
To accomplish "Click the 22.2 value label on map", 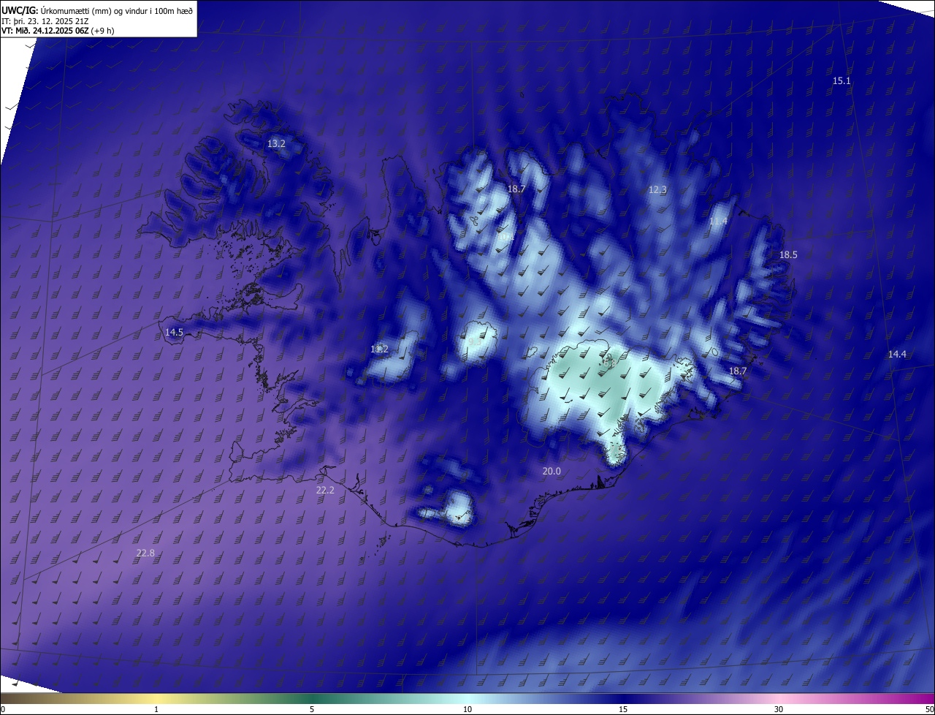I will pos(325,490).
